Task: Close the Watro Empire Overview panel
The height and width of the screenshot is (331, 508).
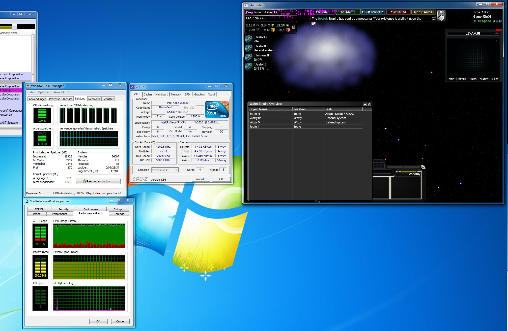Action: (369, 104)
